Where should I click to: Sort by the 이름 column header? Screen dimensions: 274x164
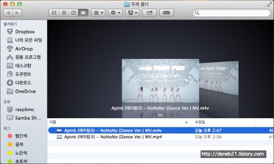tap(119, 122)
